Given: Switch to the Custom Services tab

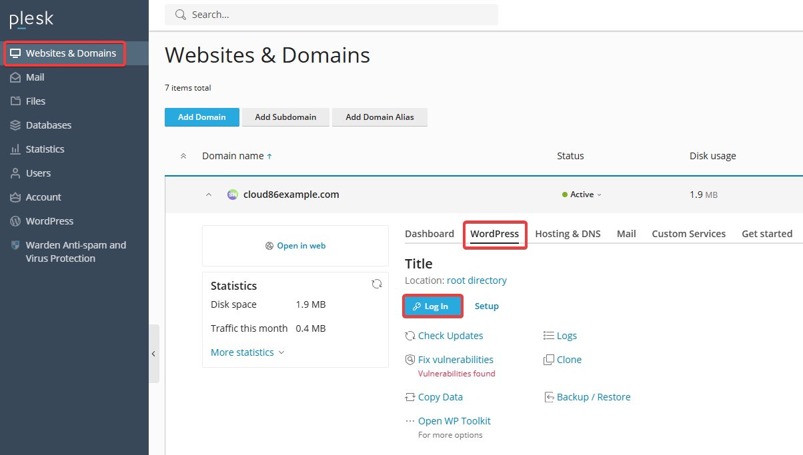Looking at the screenshot, I should pos(689,234).
